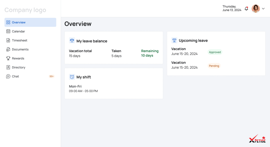270x147 pixels.
Task: Click the Overview grid icon in sidebar
Action: pyautogui.click(x=8, y=22)
